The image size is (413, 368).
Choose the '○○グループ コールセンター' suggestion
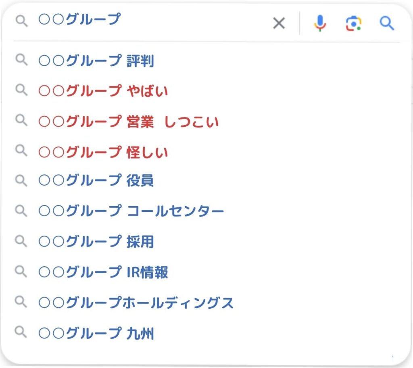coord(131,211)
